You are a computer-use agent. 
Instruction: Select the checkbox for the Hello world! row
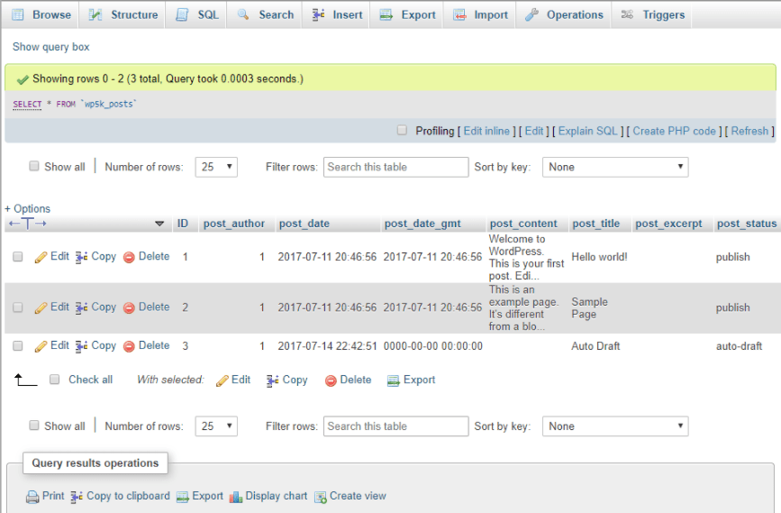click(18, 257)
